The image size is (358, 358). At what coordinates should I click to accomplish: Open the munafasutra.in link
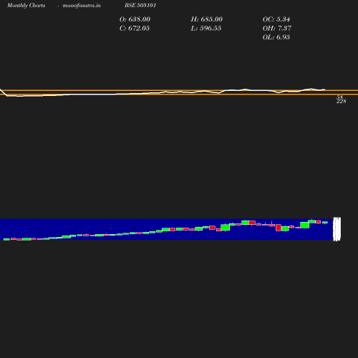82,5
